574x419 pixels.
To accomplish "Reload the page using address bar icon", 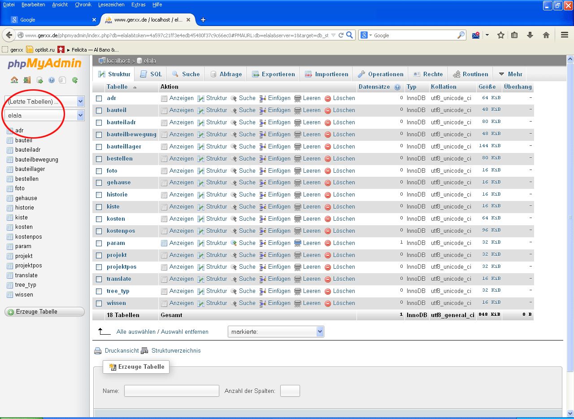I will click(341, 35).
